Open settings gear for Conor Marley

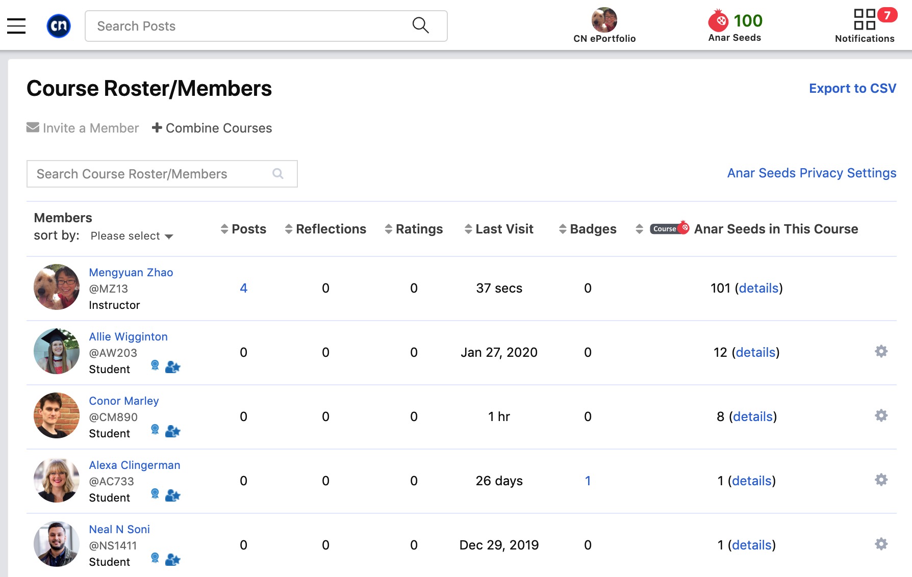(881, 415)
